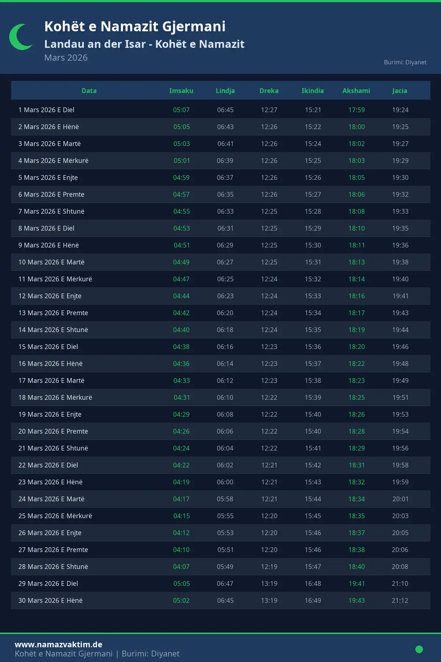Click the green status dot in footer
The width and height of the screenshot is (441, 662).
tap(419, 649)
